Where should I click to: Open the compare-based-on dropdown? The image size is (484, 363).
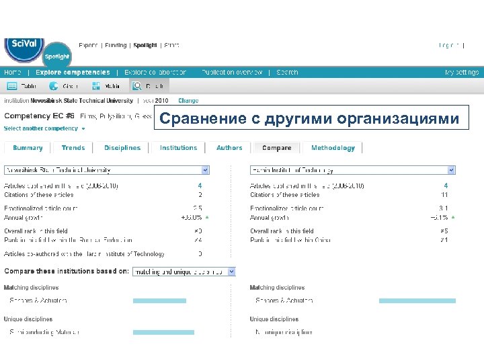[231, 272]
